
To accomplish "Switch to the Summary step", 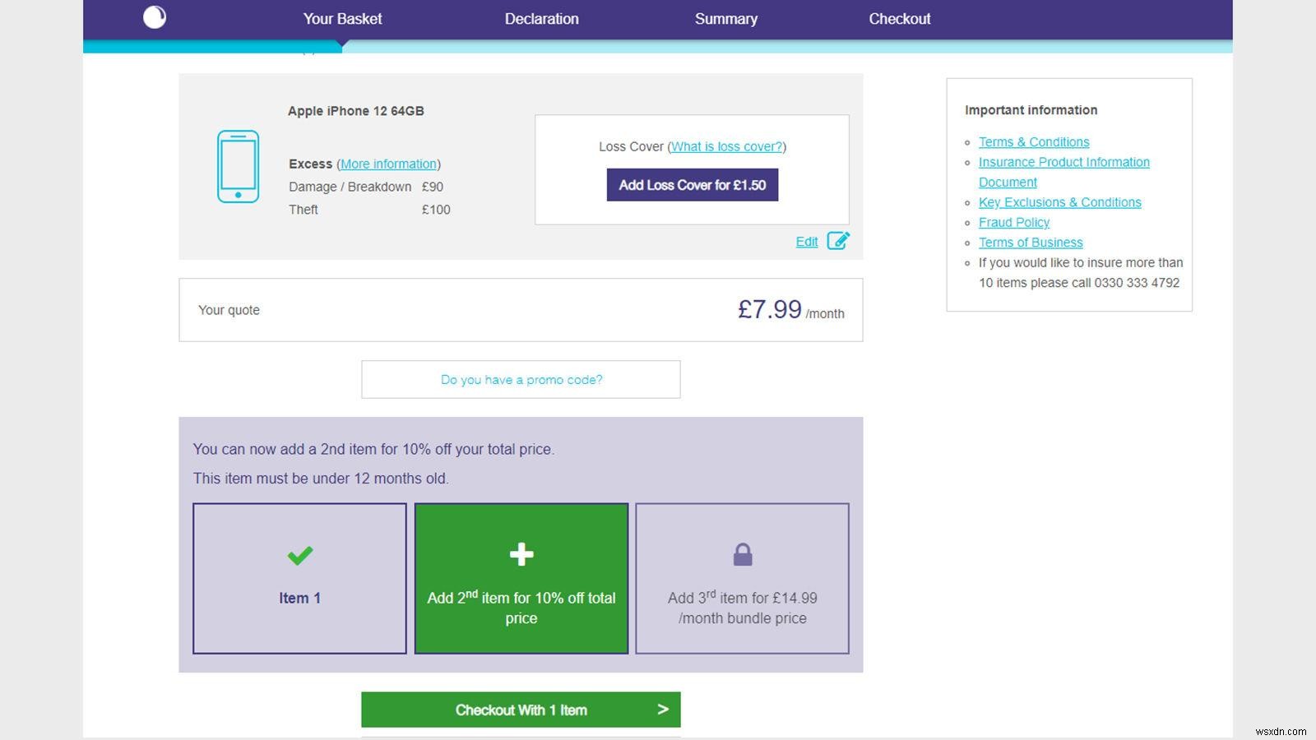I will (x=725, y=19).
